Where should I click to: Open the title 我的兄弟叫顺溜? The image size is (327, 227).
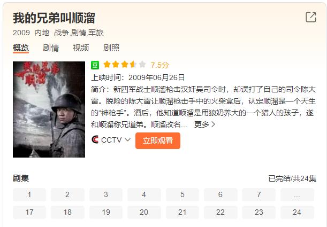pyautogui.click(x=54, y=18)
